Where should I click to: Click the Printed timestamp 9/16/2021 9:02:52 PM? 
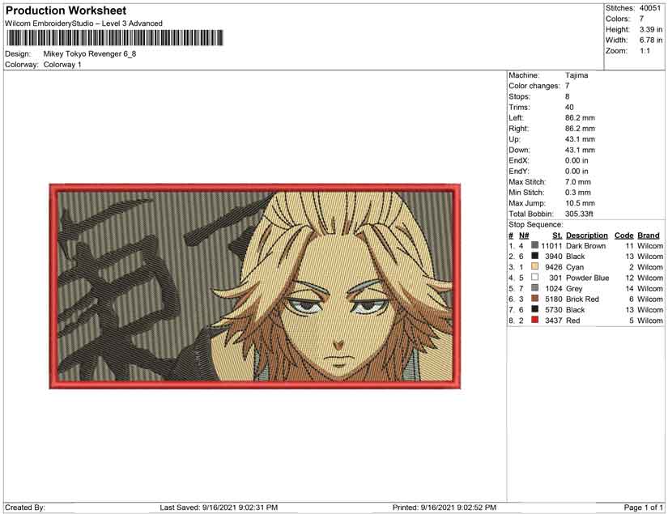(458, 508)
